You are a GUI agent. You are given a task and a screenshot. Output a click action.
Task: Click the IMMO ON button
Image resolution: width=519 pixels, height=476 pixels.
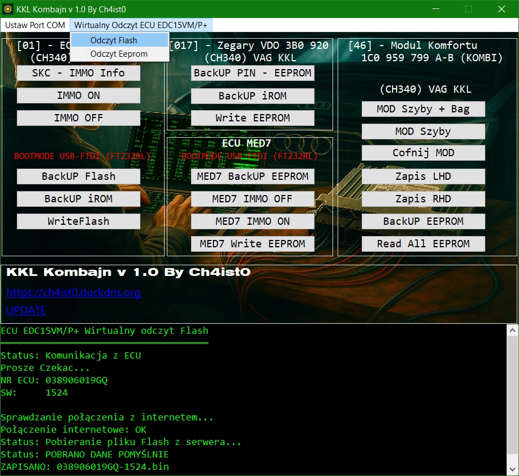78,96
